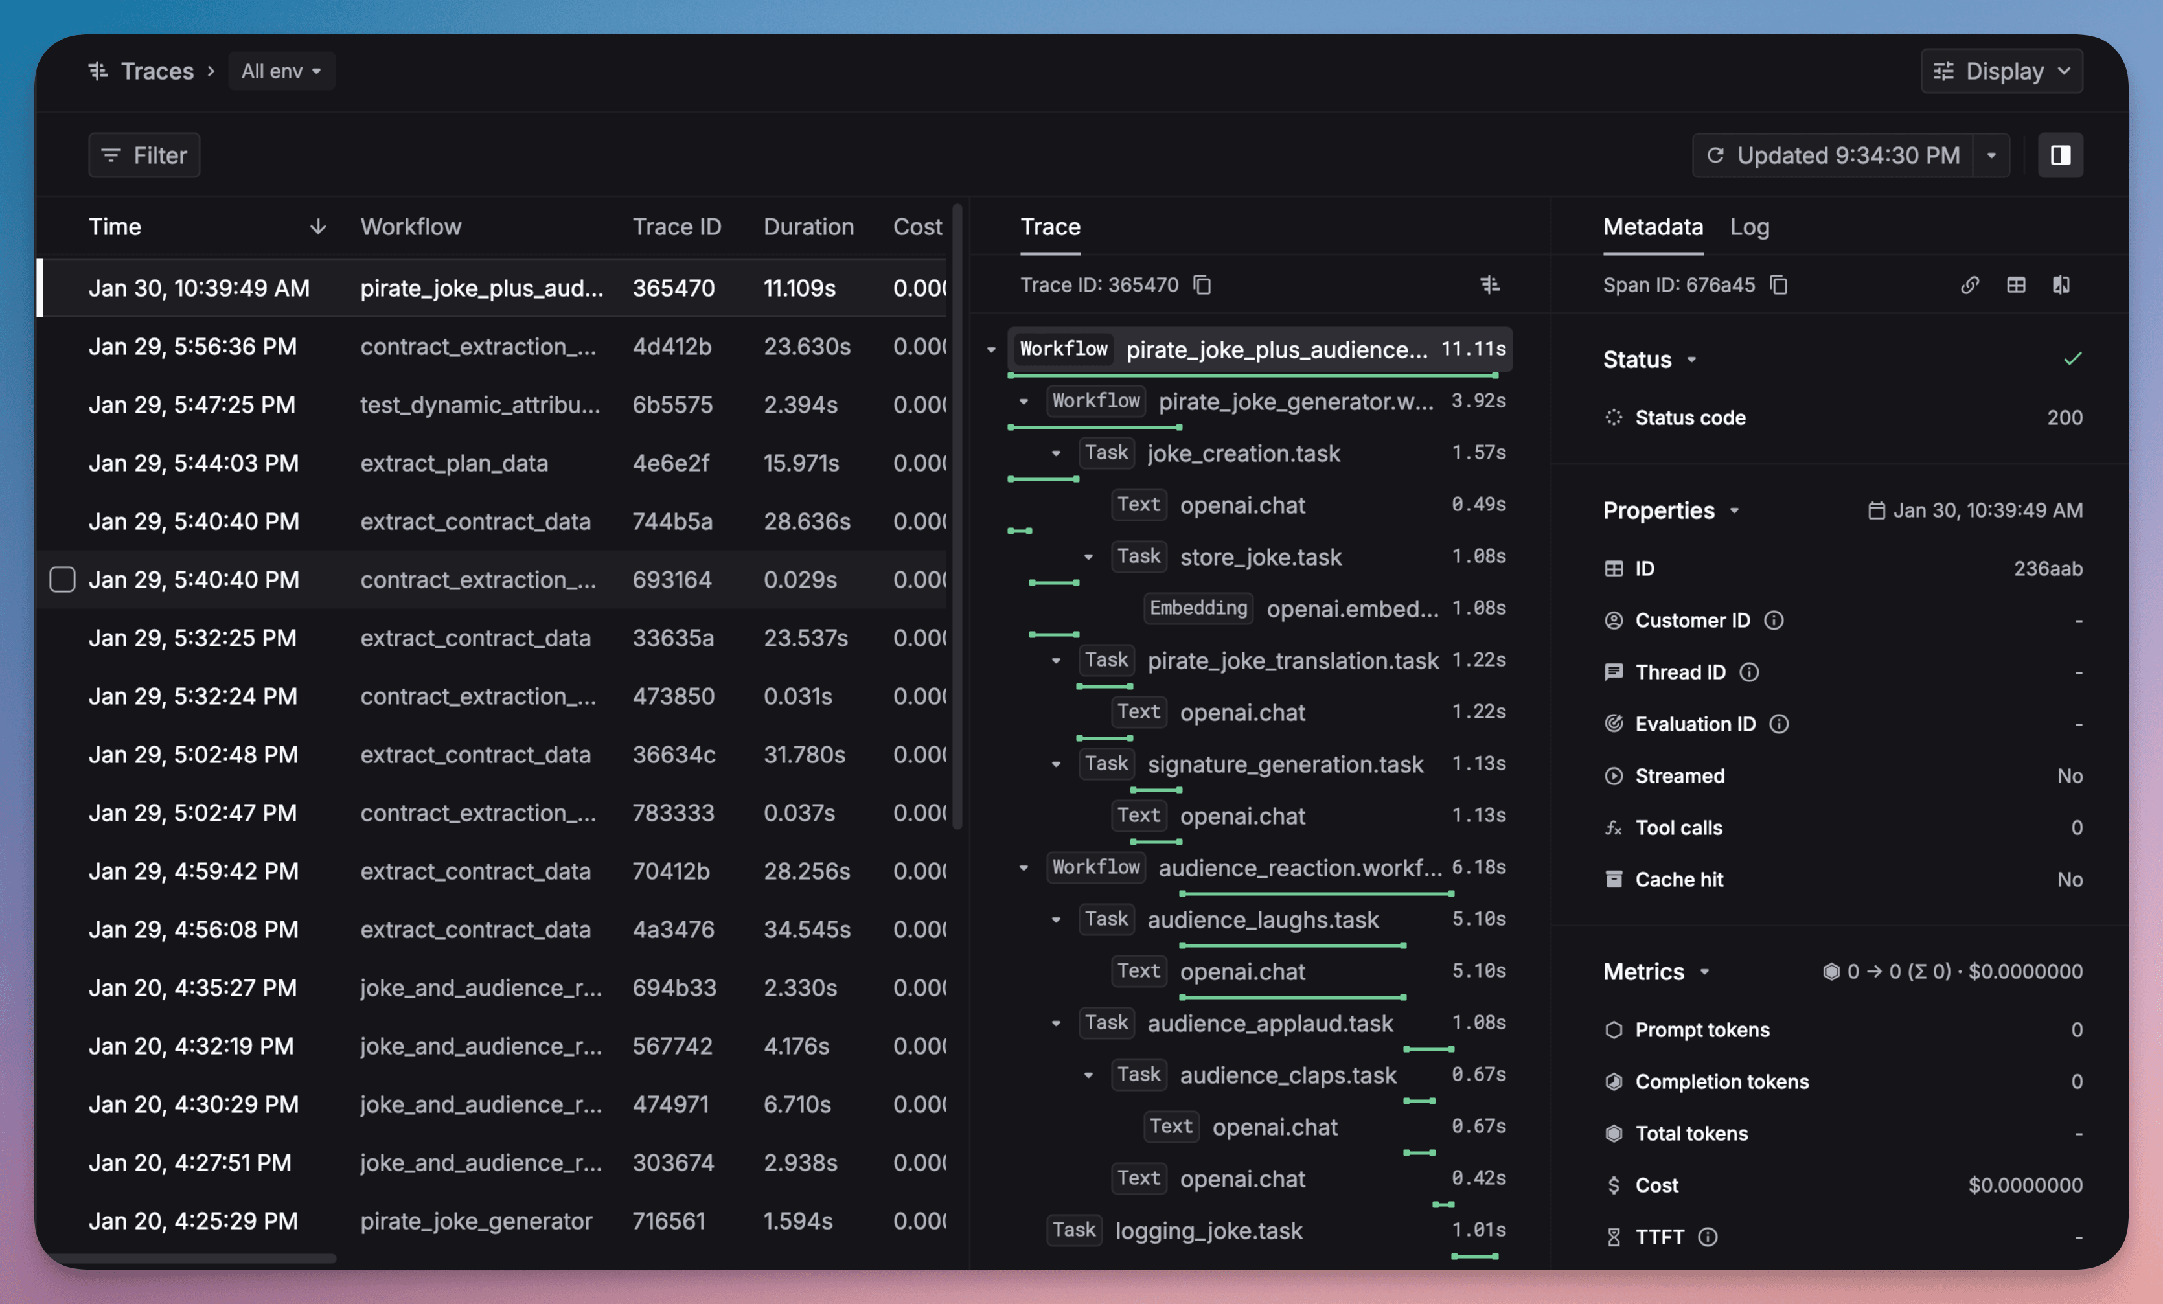The width and height of the screenshot is (2163, 1304).
Task: Collapse the Metrics section
Action: [1705, 971]
